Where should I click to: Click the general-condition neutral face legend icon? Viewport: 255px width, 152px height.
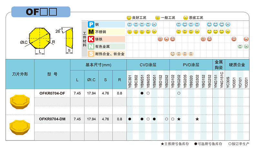coord(158,17)
